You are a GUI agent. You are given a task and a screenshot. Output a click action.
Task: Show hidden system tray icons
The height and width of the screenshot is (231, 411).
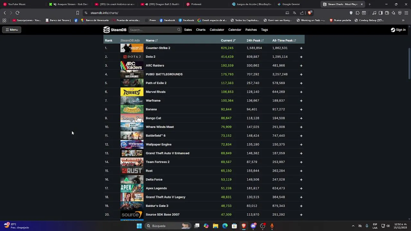(x=353, y=226)
